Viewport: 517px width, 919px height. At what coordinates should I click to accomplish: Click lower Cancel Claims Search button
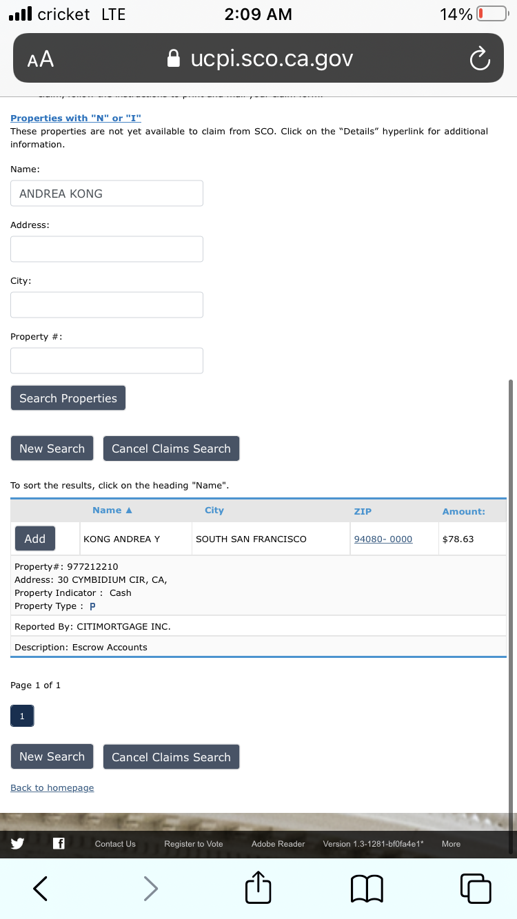pyautogui.click(x=171, y=756)
